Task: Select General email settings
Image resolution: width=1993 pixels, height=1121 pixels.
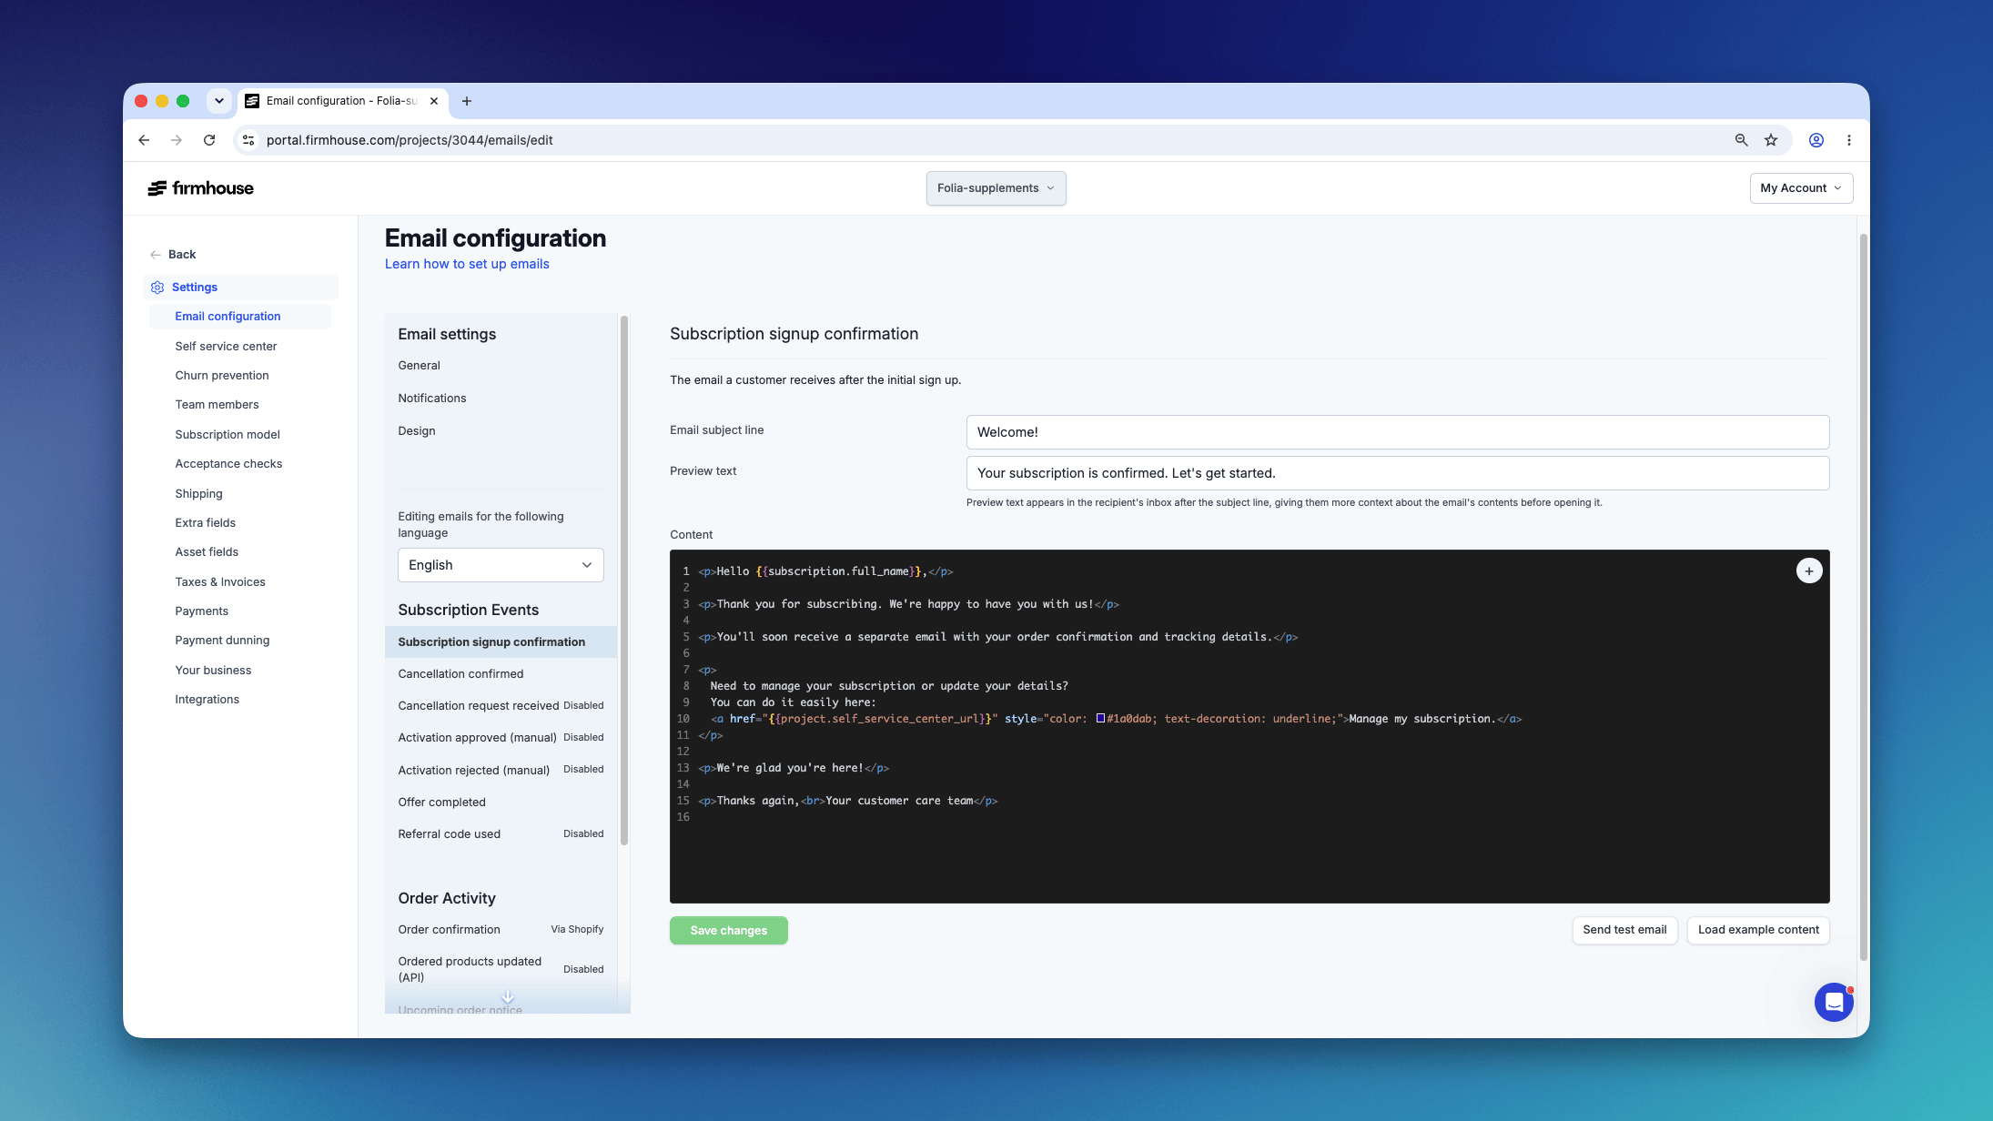Action: (x=419, y=366)
